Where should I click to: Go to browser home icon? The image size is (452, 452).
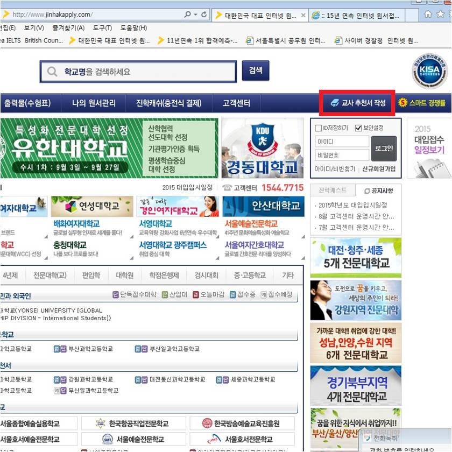[428, 14]
